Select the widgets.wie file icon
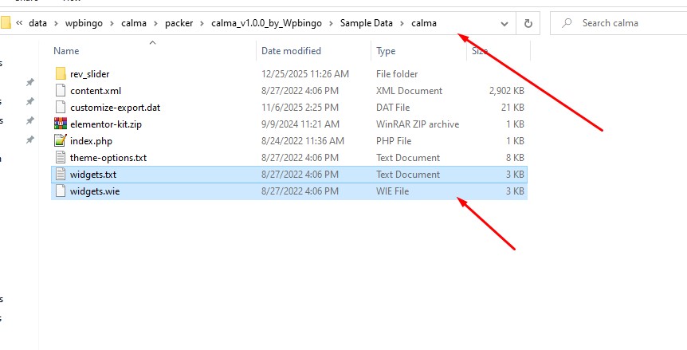Viewport: 687px width, 350px height. click(61, 191)
